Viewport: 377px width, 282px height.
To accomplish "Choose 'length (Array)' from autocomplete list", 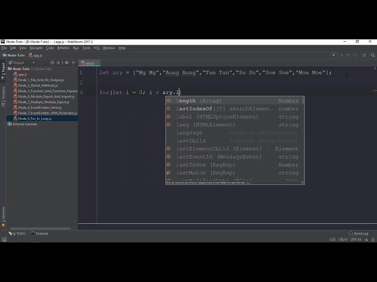I will coord(199,100).
